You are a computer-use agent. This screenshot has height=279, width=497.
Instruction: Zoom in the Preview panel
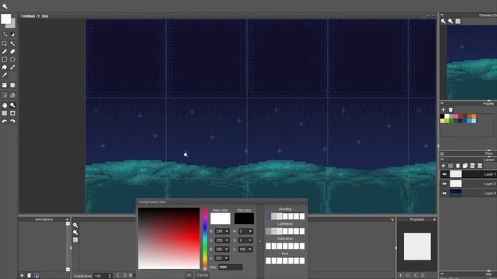coord(443,21)
